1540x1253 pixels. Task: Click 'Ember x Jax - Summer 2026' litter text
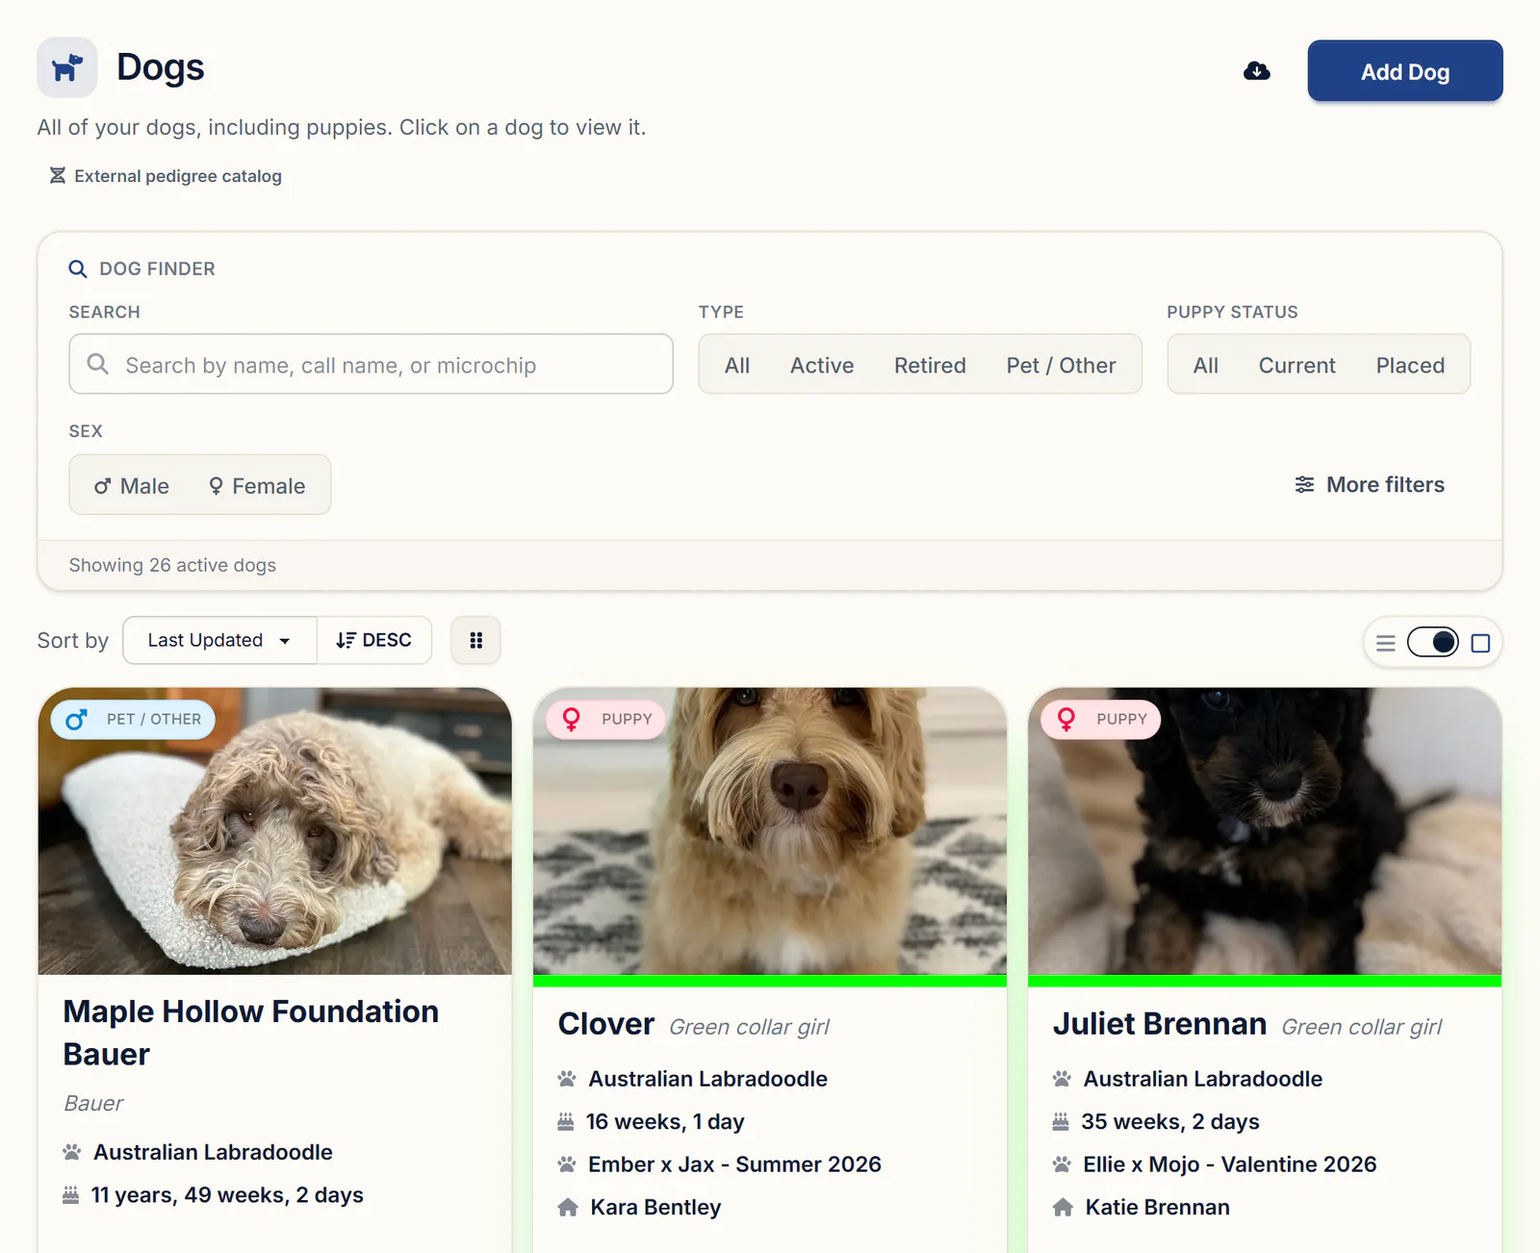coord(734,1164)
